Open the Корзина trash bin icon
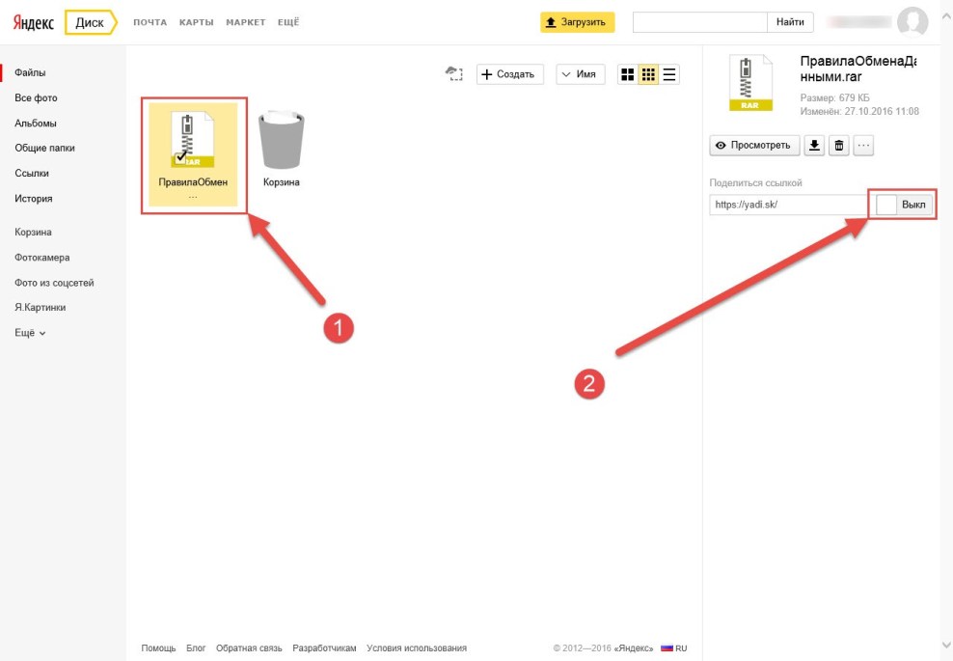Image resolution: width=953 pixels, height=661 pixels. 281,143
